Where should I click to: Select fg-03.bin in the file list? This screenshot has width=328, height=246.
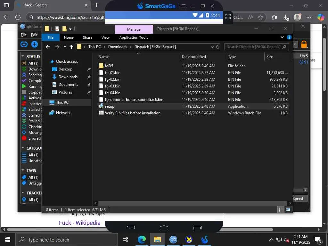pos(112,86)
